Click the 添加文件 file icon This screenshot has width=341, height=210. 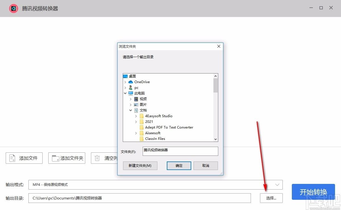(x=12, y=158)
